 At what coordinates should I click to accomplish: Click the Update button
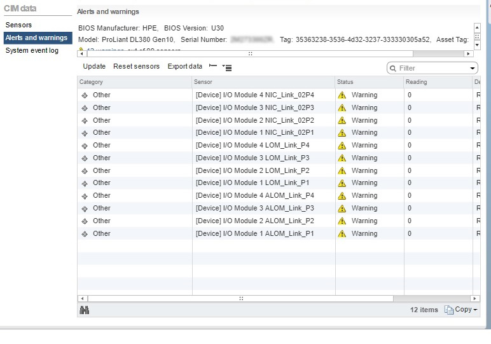pos(94,66)
